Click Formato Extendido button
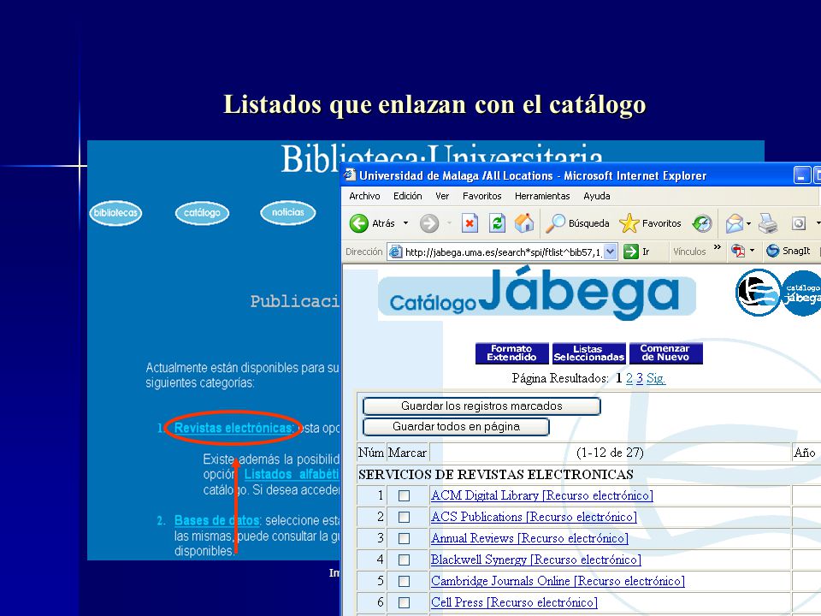This screenshot has height=616, width=821. [x=511, y=353]
